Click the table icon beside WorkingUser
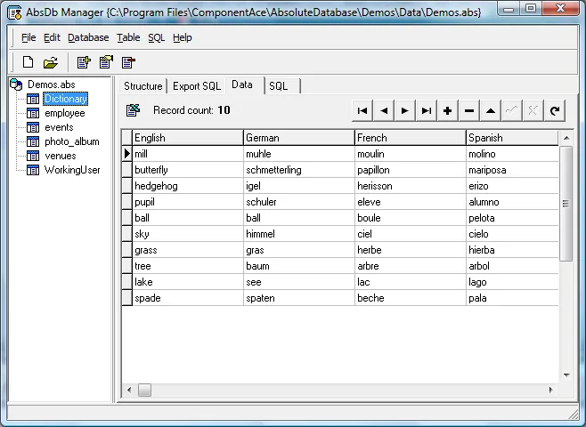Screen dimensions: 586x427 click(33, 170)
